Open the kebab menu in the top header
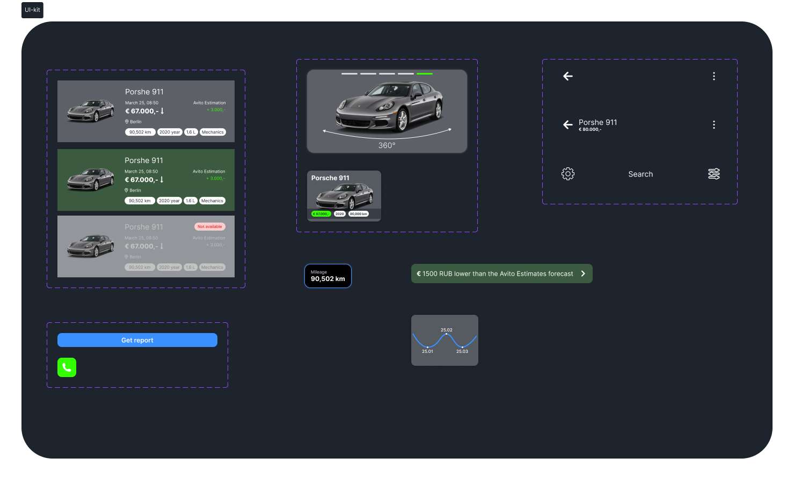Image resolution: width=794 pixels, height=480 pixels. [713, 76]
